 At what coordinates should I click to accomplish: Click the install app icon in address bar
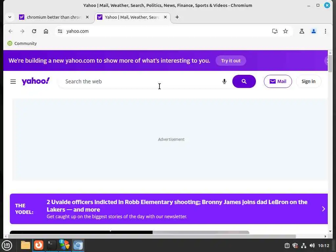(x=275, y=31)
